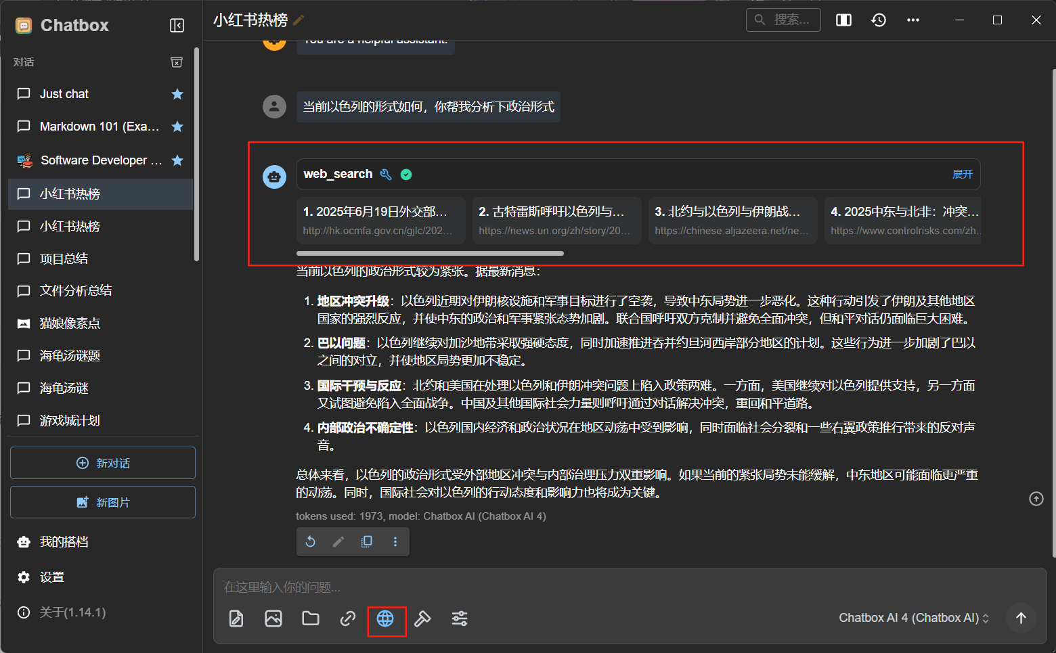The height and width of the screenshot is (653, 1056).
Task: Open 我的搭档 partners page
Action: pos(101,542)
